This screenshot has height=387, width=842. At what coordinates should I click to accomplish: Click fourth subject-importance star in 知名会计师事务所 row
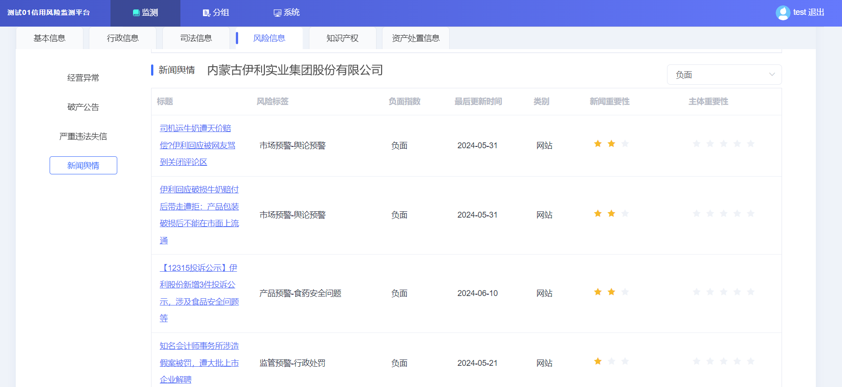737,361
